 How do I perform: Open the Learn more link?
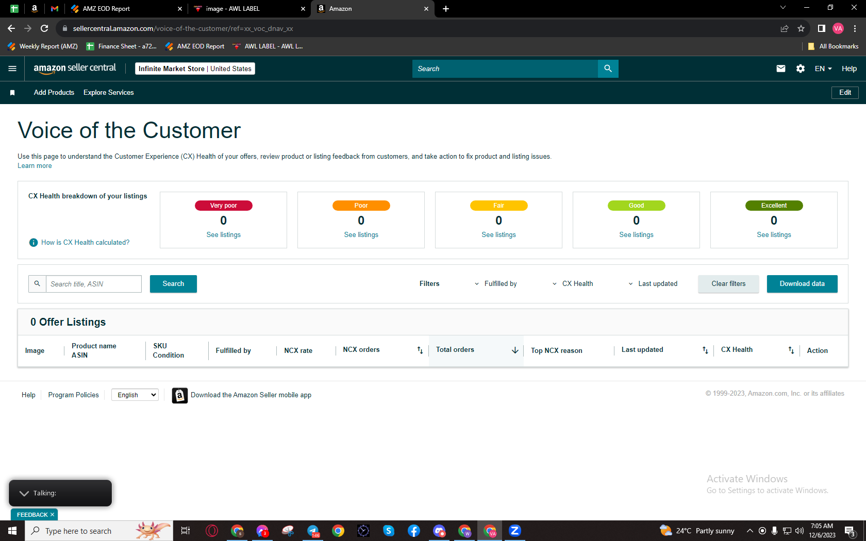click(35, 166)
